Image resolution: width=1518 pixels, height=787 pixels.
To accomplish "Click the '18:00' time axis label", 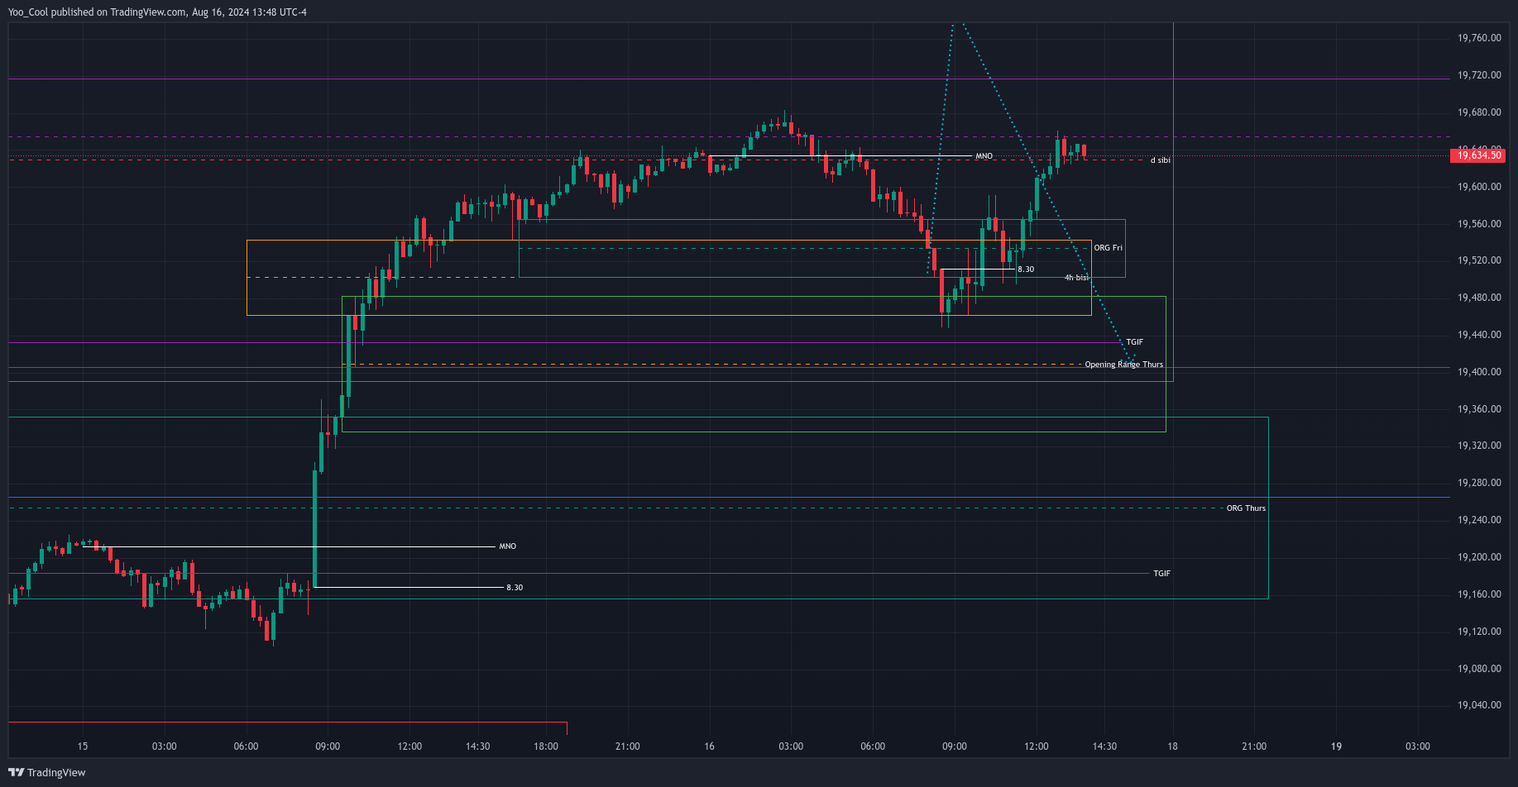I will pos(546,746).
